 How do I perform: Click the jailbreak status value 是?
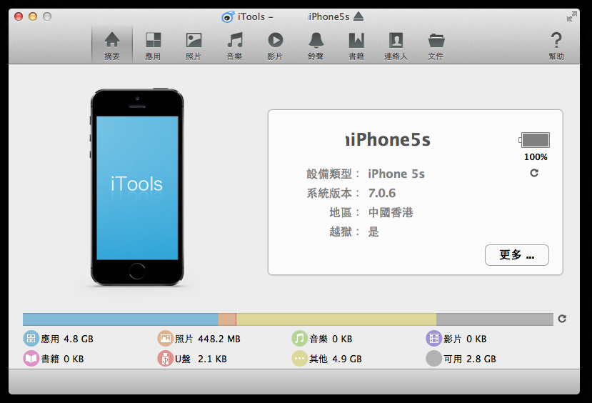coord(373,232)
